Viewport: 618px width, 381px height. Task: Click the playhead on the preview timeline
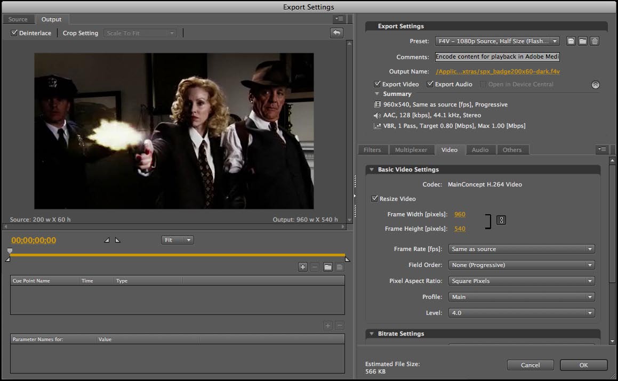tap(10, 250)
